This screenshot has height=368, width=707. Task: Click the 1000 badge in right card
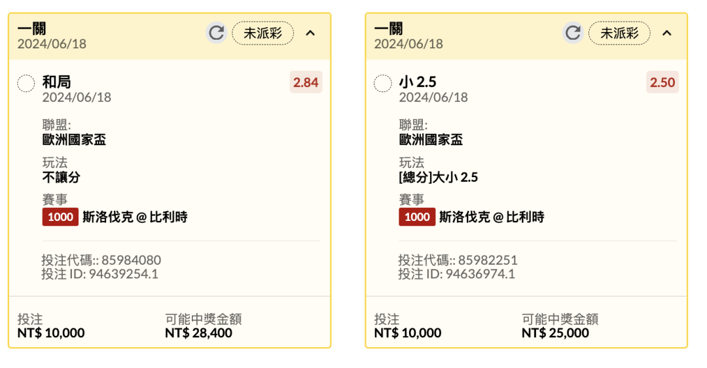(417, 217)
